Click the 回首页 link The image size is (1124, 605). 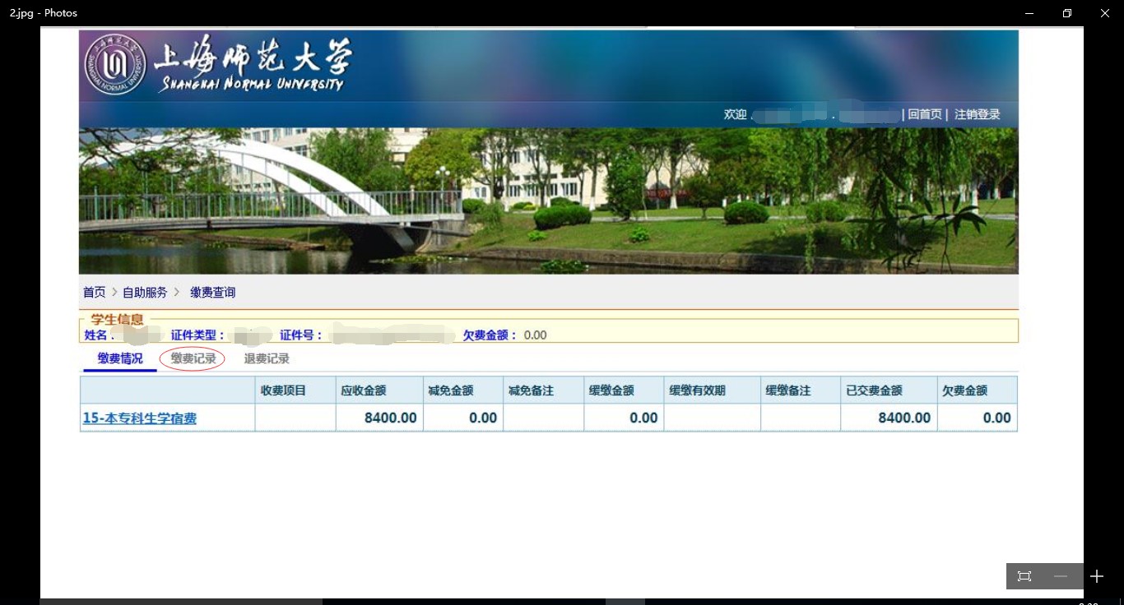(925, 114)
